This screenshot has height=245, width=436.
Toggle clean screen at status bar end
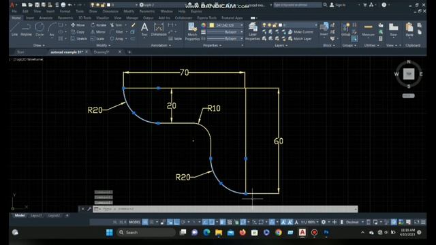click(x=416, y=222)
